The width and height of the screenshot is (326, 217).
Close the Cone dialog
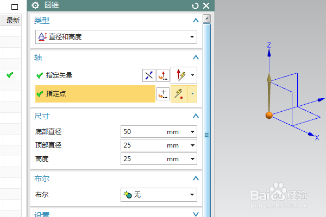pos(206,5)
